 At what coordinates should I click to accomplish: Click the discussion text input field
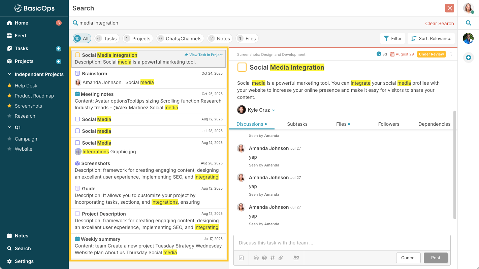(342, 243)
